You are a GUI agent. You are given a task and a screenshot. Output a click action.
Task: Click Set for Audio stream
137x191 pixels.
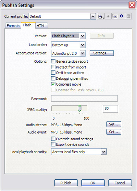click(114, 124)
